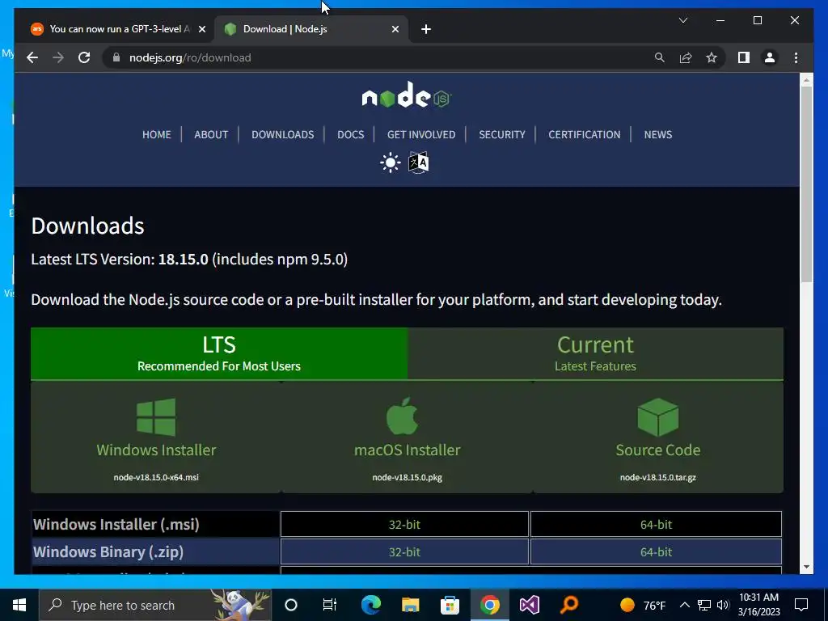This screenshot has height=621, width=828.
Task: Click the 'Windows Installer (.msi)' row label
Action: (x=116, y=524)
